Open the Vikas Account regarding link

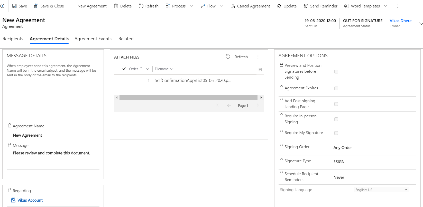point(30,200)
